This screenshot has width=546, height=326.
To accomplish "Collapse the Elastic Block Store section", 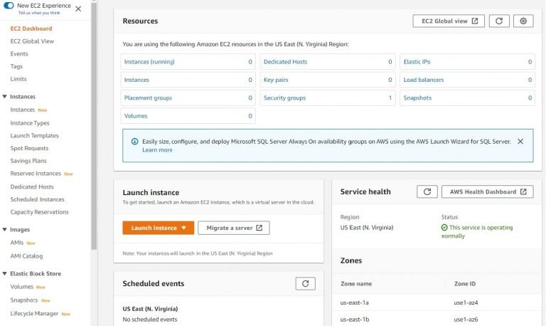I will point(4,274).
